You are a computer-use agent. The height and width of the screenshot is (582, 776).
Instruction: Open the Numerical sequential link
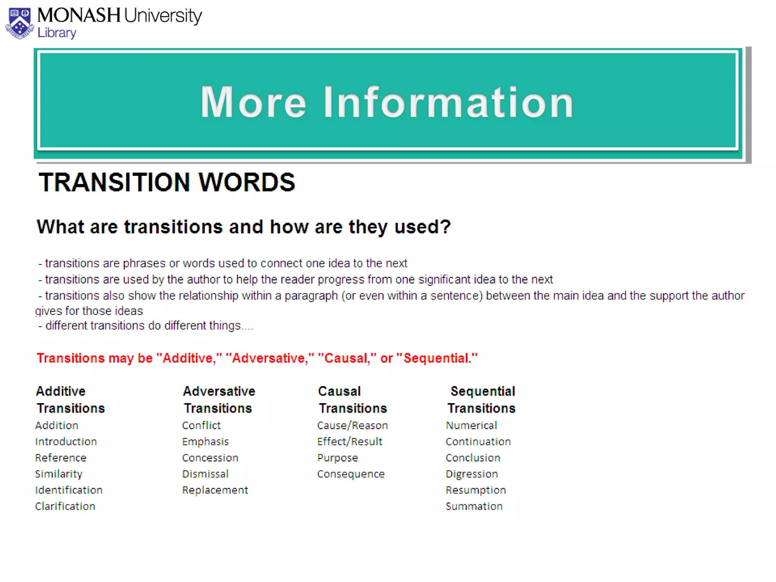pyautogui.click(x=471, y=426)
